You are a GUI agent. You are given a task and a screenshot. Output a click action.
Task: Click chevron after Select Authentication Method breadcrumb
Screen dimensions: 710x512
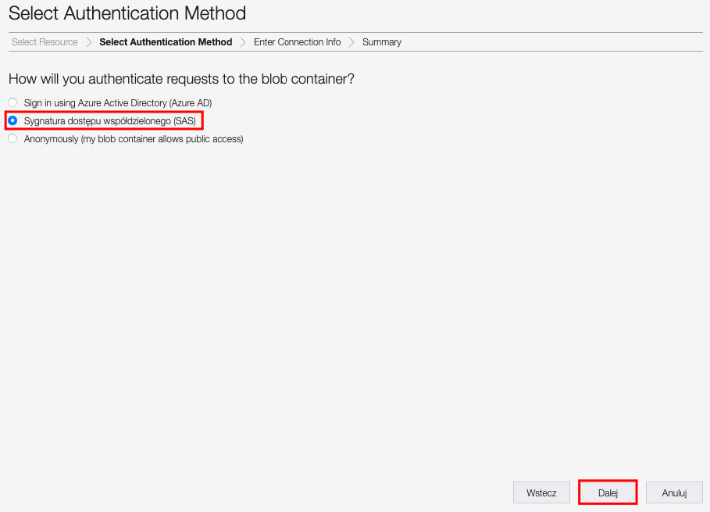point(243,42)
